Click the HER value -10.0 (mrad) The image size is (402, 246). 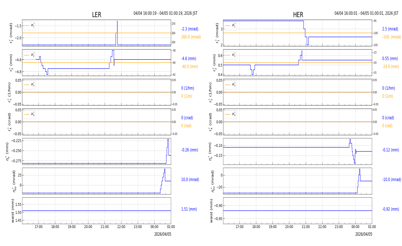click(391, 180)
